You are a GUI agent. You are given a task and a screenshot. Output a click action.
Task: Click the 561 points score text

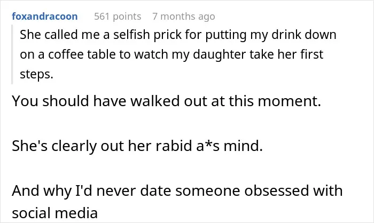coord(118,17)
